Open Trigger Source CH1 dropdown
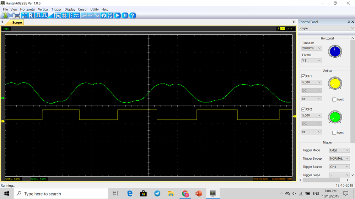The height and width of the screenshot is (199, 355). pyautogui.click(x=339, y=167)
